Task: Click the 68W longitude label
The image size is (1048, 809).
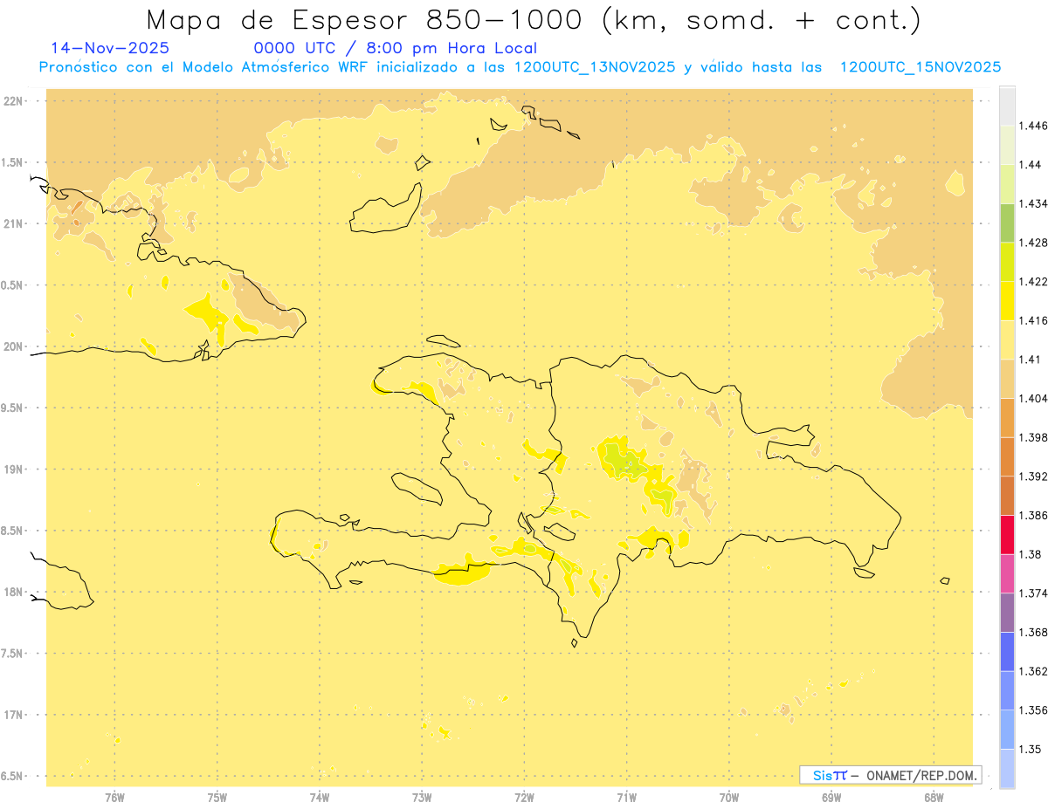Action: [x=934, y=798]
